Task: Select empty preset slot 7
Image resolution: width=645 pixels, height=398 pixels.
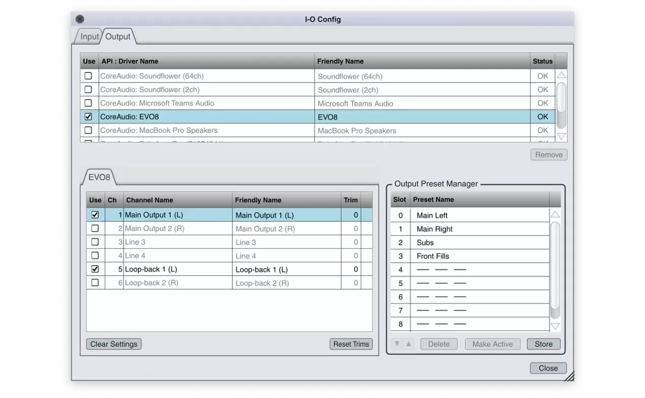Action: tap(470, 310)
